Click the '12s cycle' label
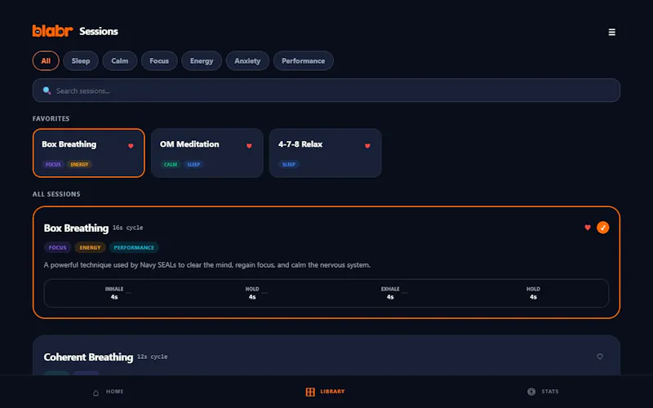 [153, 357]
